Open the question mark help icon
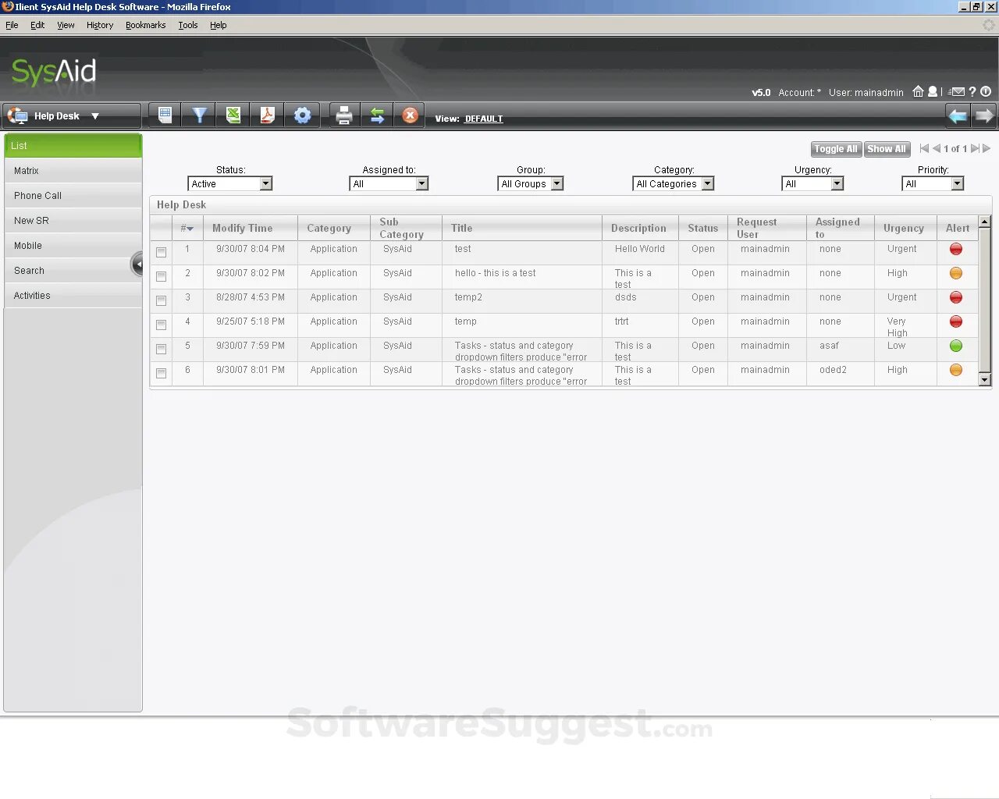The height and width of the screenshot is (799, 999). (972, 91)
